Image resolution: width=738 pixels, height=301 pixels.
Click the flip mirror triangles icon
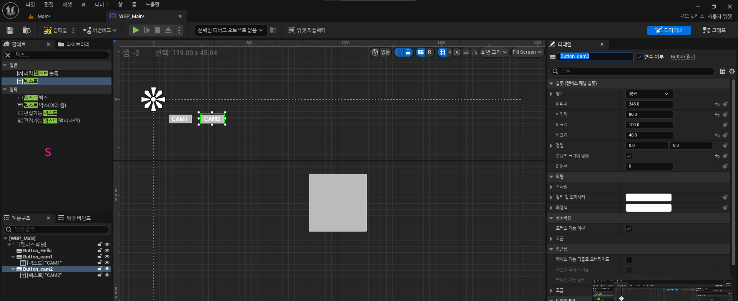click(x=475, y=52)
